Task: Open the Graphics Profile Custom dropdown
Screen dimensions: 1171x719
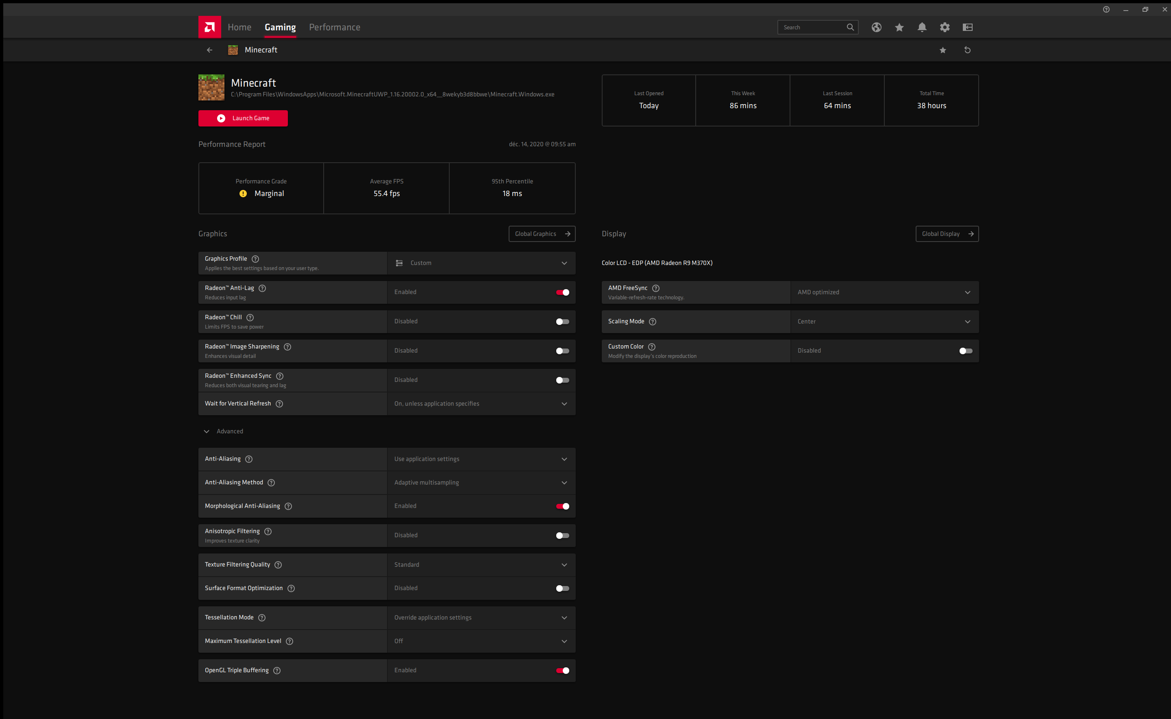Action: point(481,263)
